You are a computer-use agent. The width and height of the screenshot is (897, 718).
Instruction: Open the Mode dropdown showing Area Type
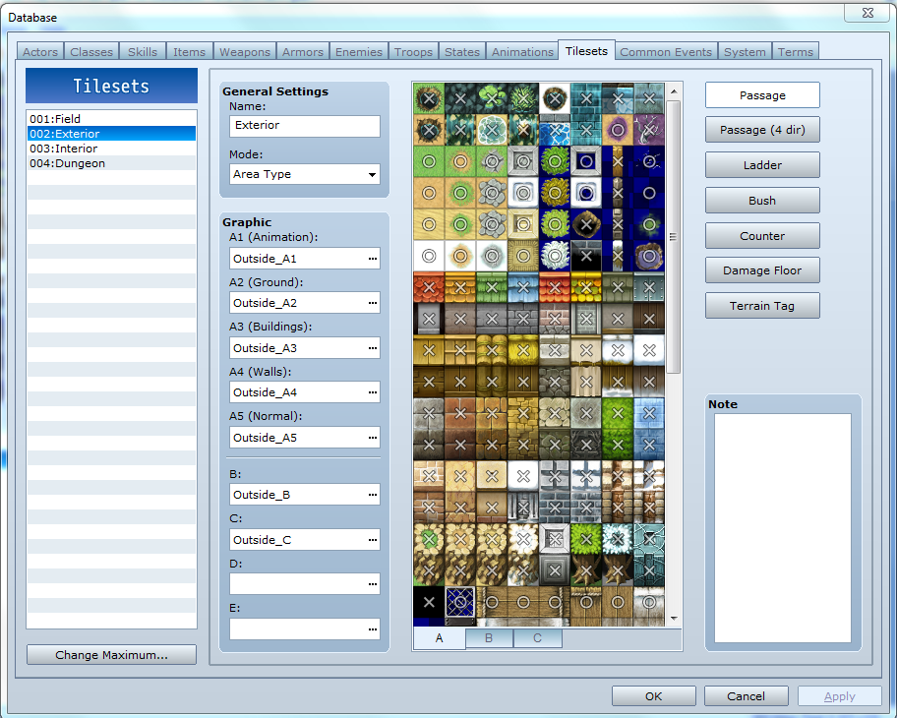coord(375,174)
